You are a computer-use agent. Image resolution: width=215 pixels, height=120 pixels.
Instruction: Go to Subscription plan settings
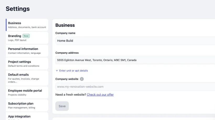click(27, 105)
